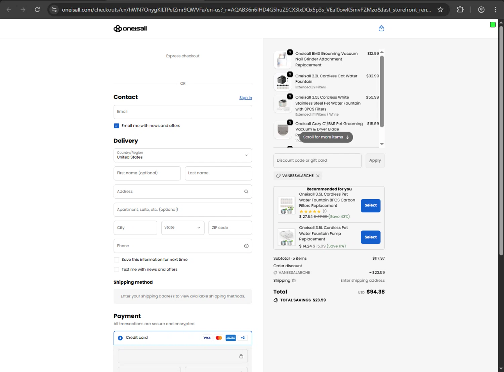This screenshot has height=372, width=504.
Task: Check Text me with news and offers
Action: coord(116,270)
